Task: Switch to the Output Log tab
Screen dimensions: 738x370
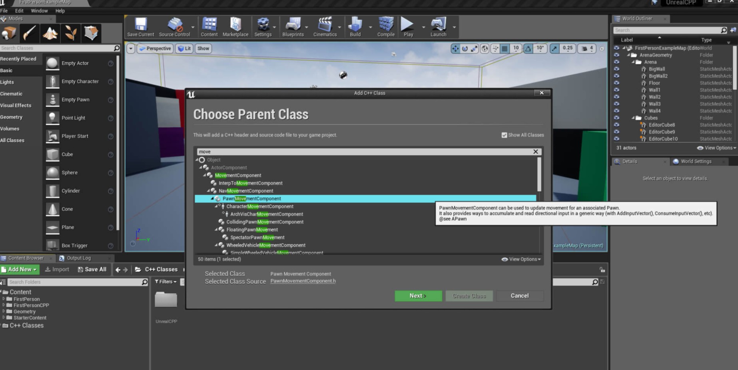Action: point(78,258)
